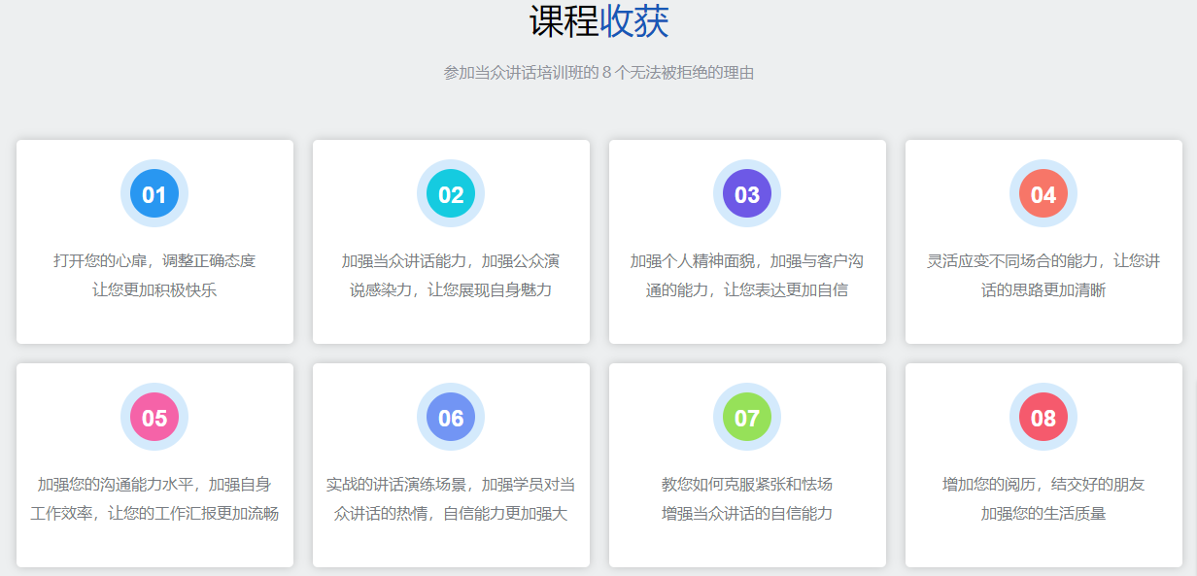Click the green badge numbered 07

pos(746,416)
